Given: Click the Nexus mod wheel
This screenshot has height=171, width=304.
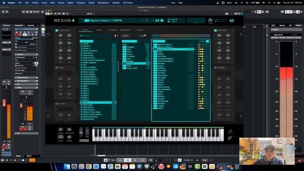Looking at the screenshot, I should pyautogui.click(x=87, y=132).
